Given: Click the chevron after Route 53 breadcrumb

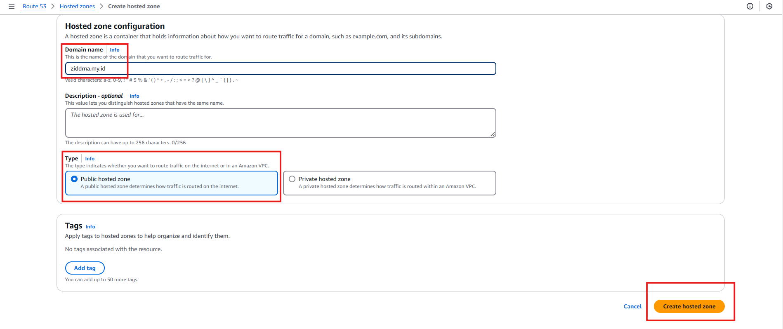Looking at the screenshot, I should tap(53, 6).
